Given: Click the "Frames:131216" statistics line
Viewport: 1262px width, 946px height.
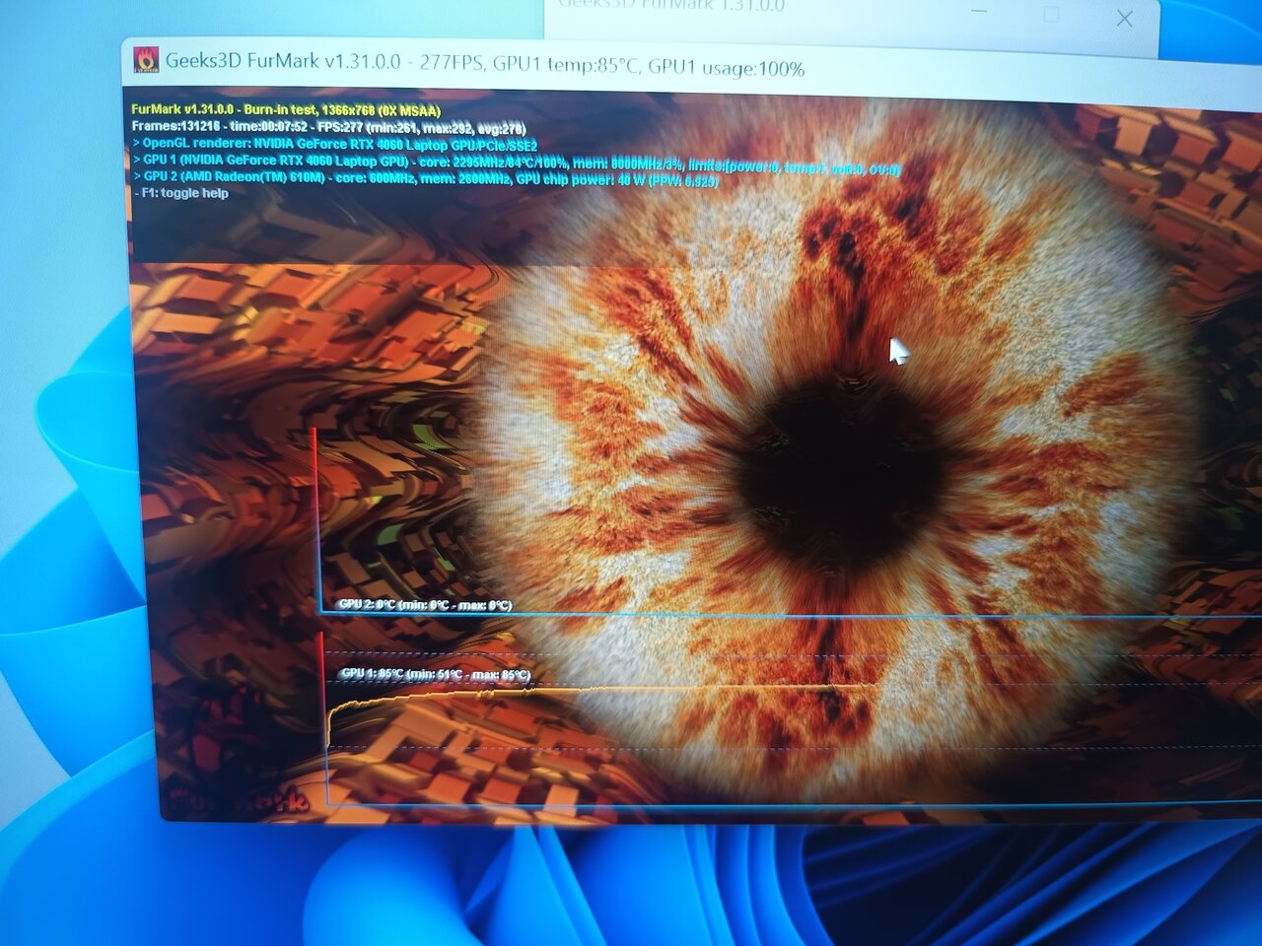Looking at the screenshot, I should tap(329, 127).
